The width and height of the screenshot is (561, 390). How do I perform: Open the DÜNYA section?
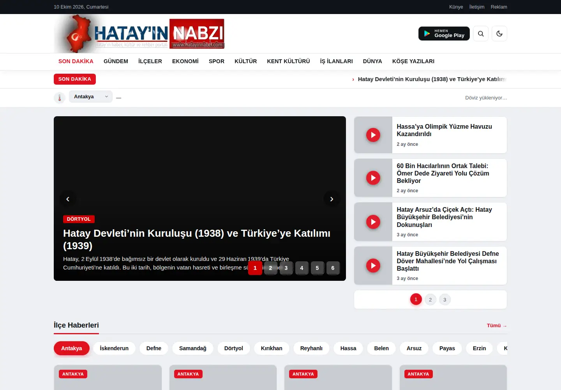(372, 61)
